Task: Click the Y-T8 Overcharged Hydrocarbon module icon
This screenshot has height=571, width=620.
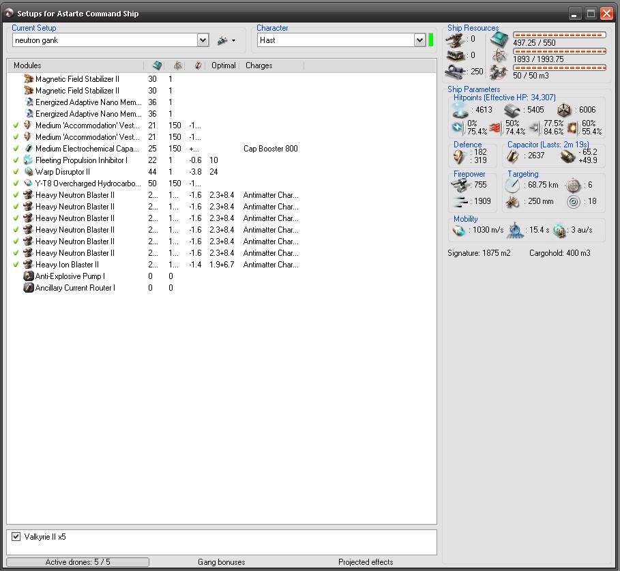Action: click(28, 184)
